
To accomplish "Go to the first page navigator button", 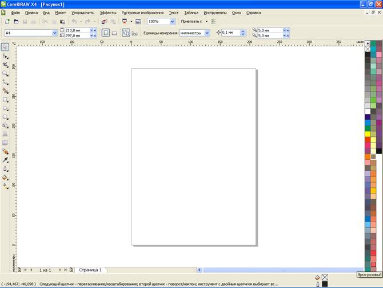I will [x=25, y=270].
